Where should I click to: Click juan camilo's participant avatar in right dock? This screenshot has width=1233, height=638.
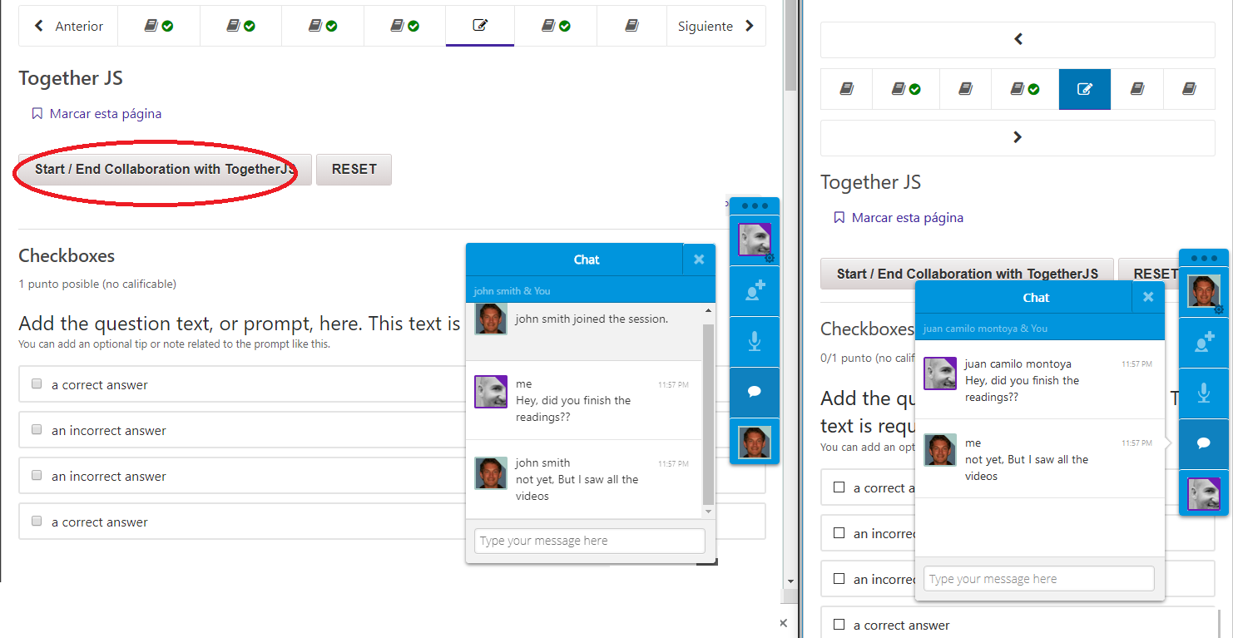point(1204,493)
